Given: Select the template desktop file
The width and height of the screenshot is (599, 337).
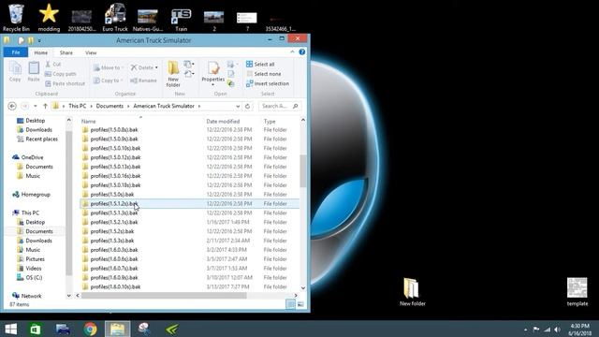Looking at the screenshot, I should point(577,292).
